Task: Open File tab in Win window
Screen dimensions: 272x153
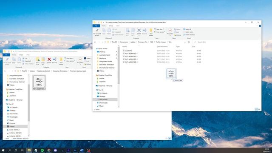Action: coord(96,26)
